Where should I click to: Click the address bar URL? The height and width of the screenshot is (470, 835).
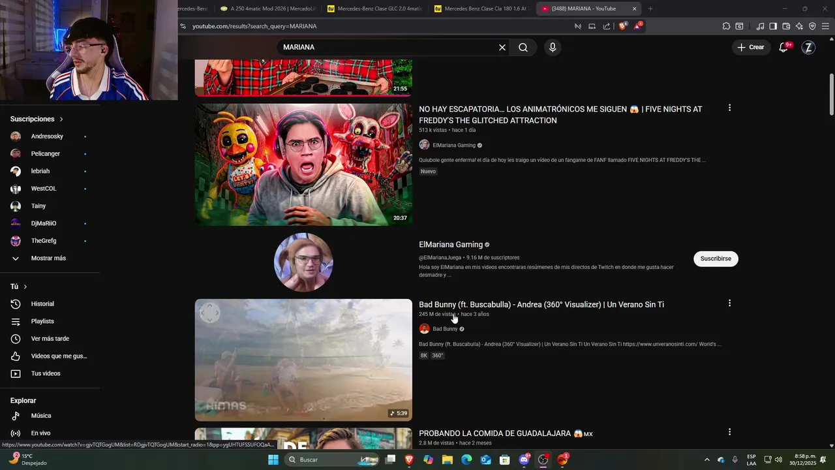254,27
